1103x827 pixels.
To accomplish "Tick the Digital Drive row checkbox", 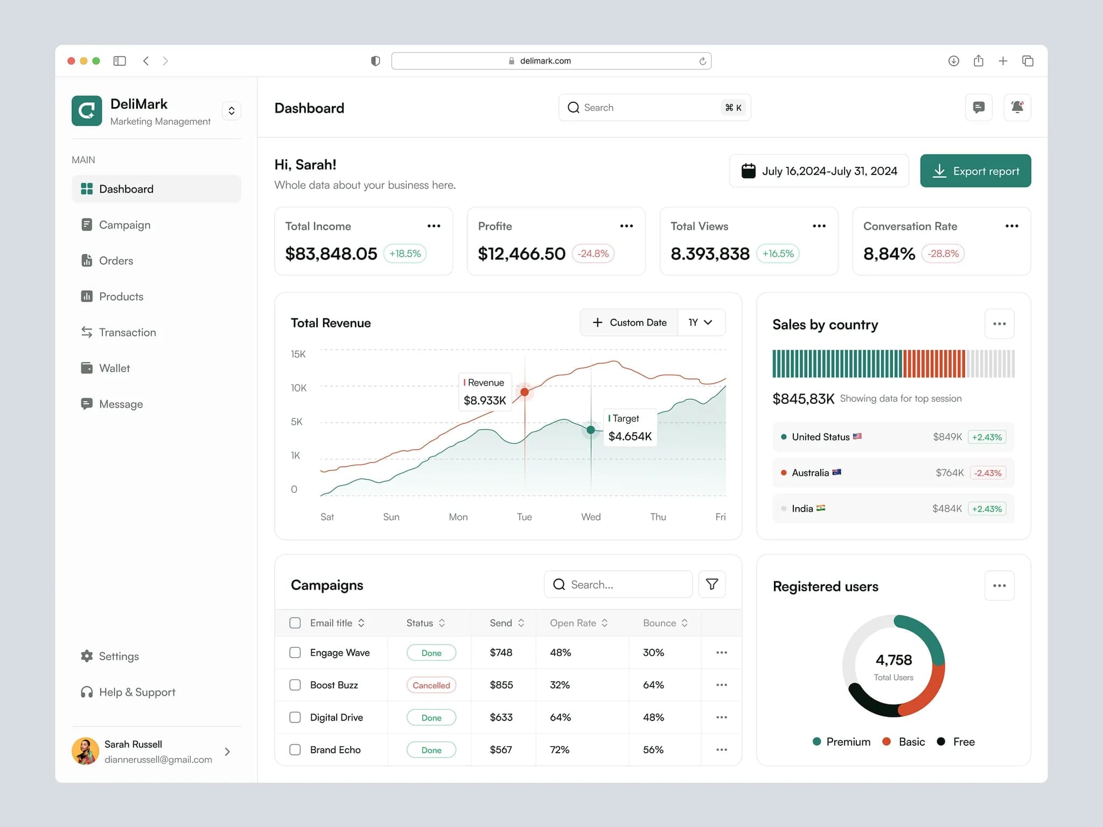I will [x=295, y=717].
